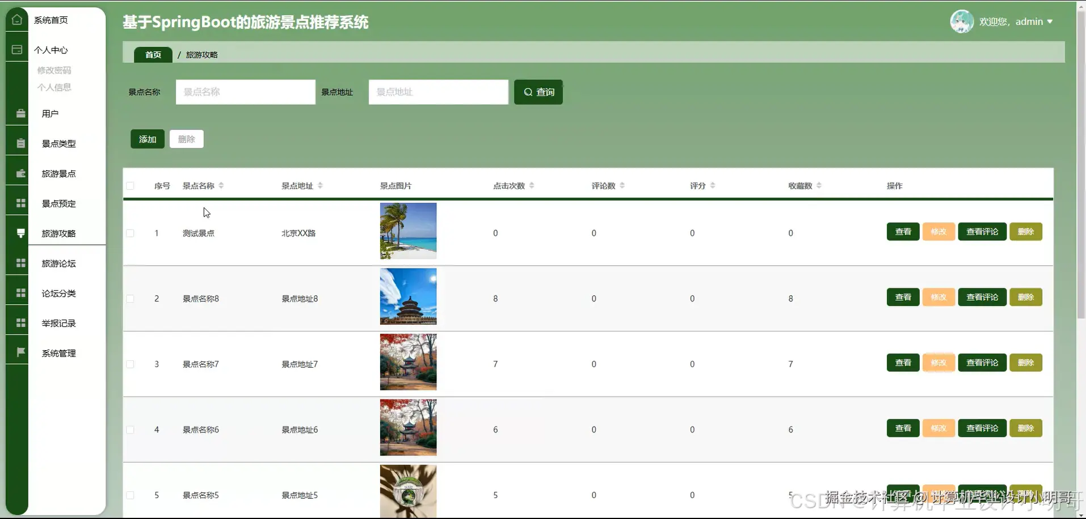Screen dimensions: 1086x519
Task: Select the 系统首页 home icon
Action: tap(16, 19)
